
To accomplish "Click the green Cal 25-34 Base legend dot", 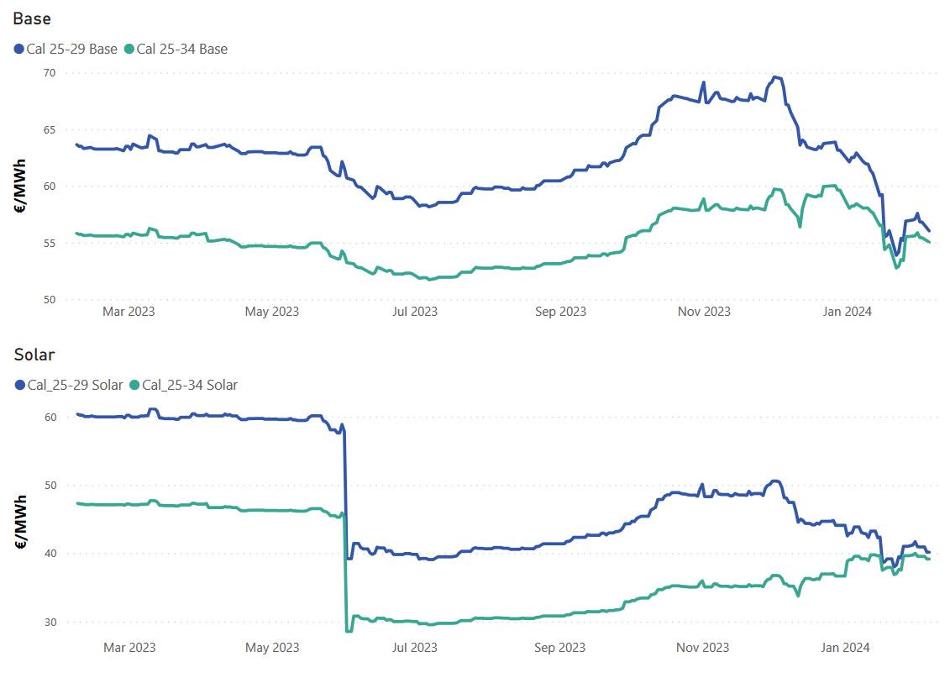I will [129, 50].
